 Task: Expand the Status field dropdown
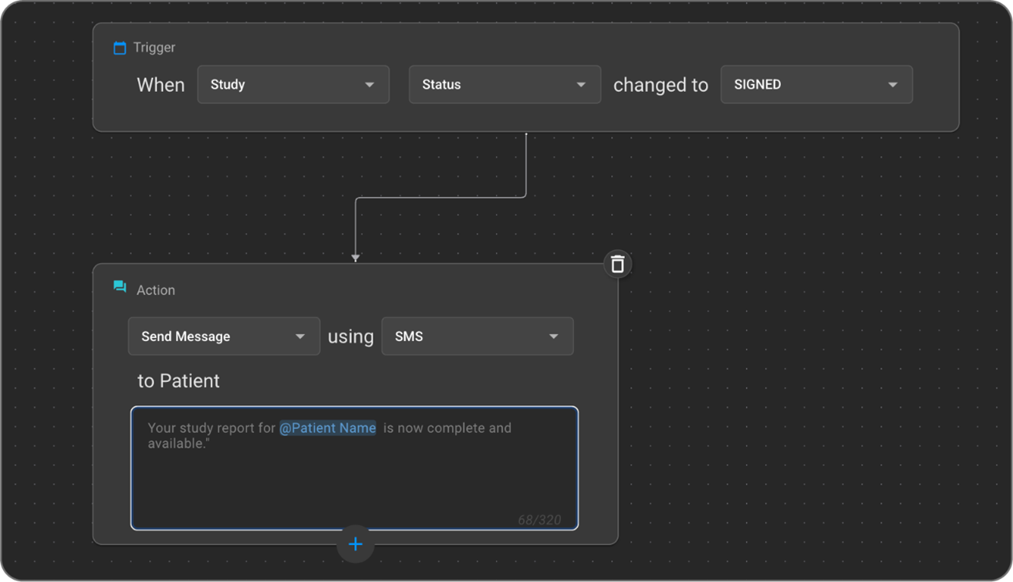pyautogui.click(x=504, y=85)
